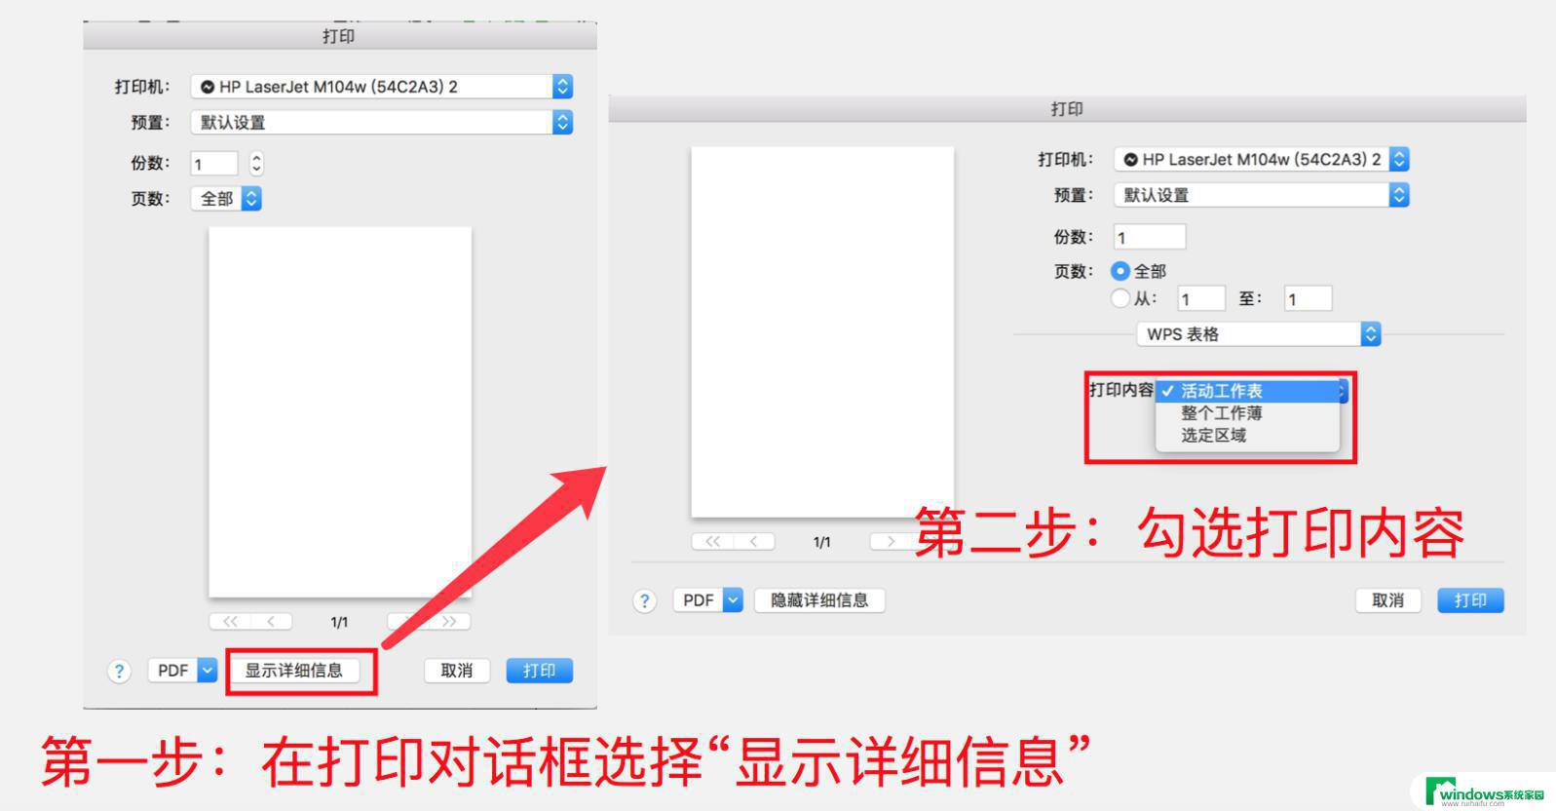Click page preview thumbnail in left dialog
This screenshot has width=1556, height=811.
(340, 412)
